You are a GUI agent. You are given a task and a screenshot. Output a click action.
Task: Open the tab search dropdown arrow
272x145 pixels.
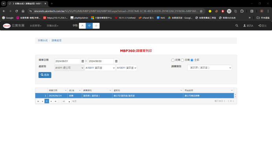tap(4, 4)
